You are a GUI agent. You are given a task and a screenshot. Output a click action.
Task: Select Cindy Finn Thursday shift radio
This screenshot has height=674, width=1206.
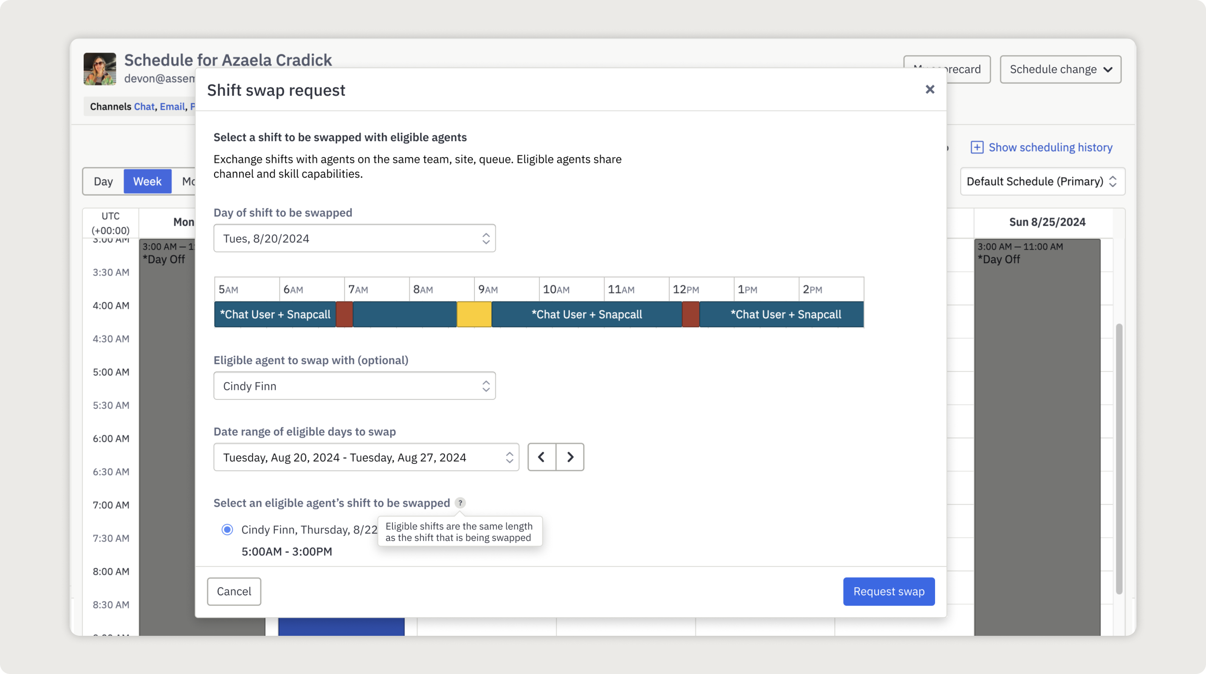pos(227,529)
